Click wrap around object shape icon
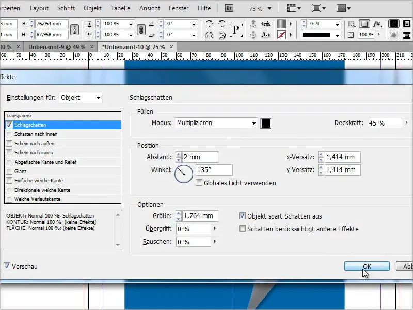This screenshot has height=310, width=413. [394, 35]
